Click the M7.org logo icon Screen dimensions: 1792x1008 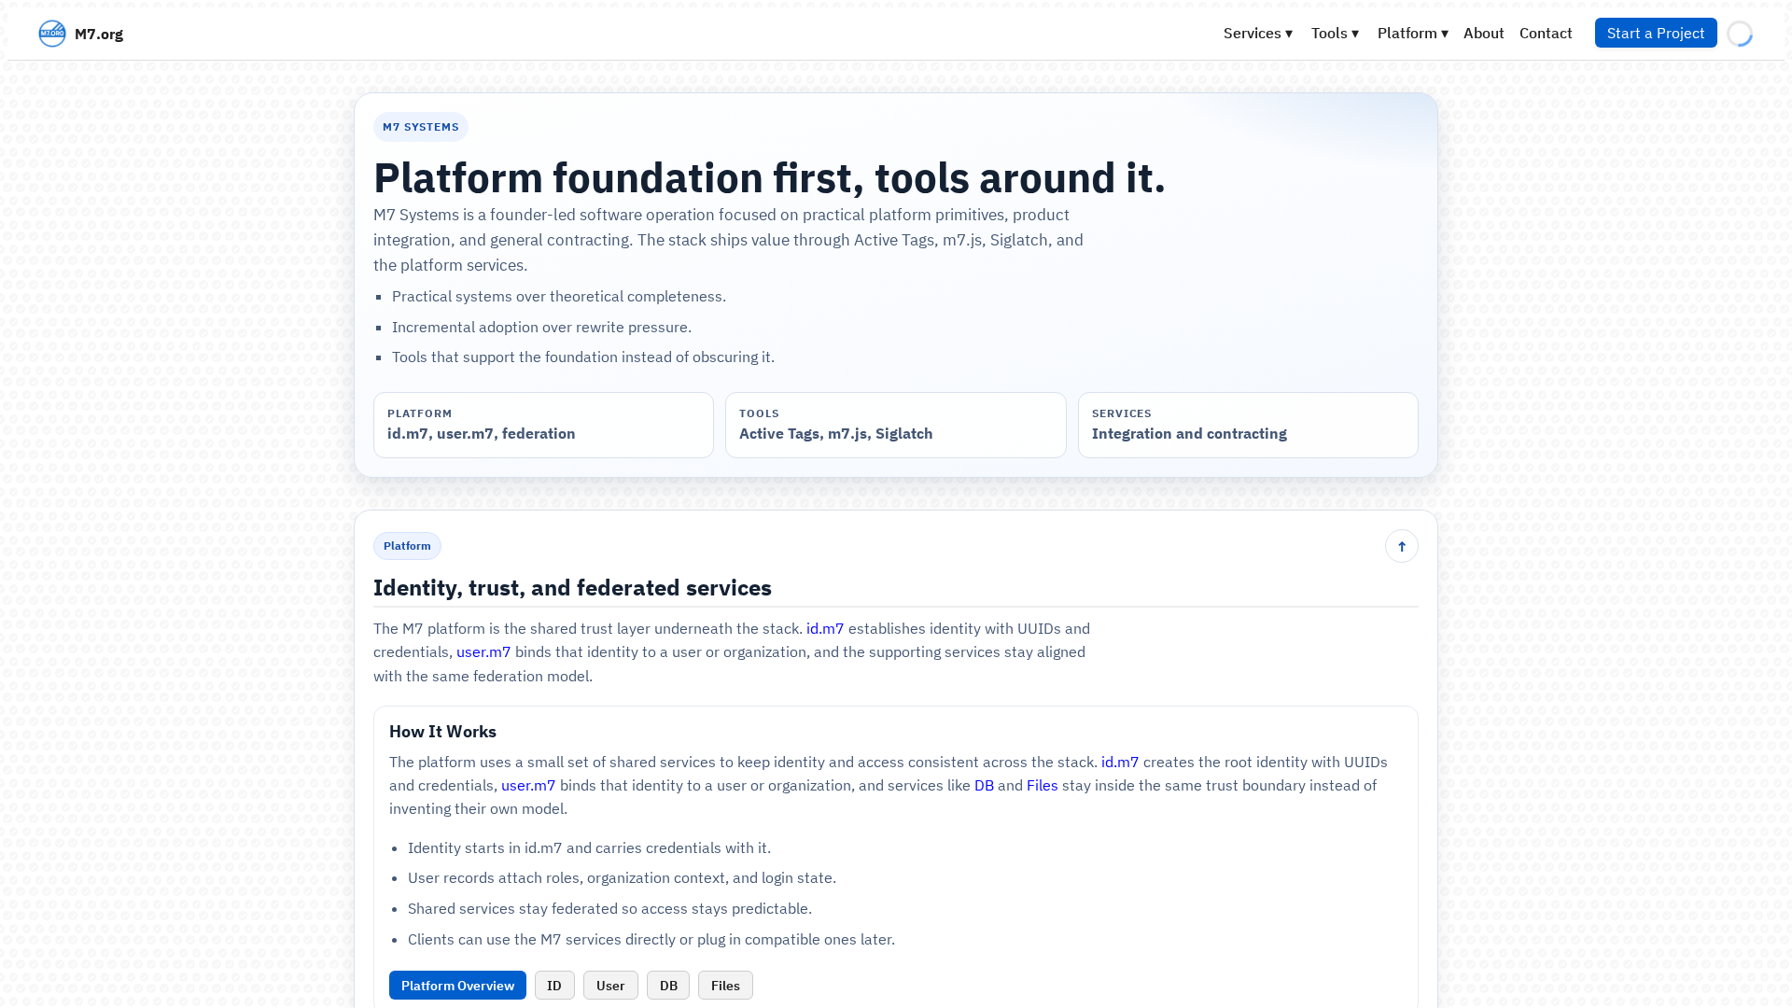52,34
